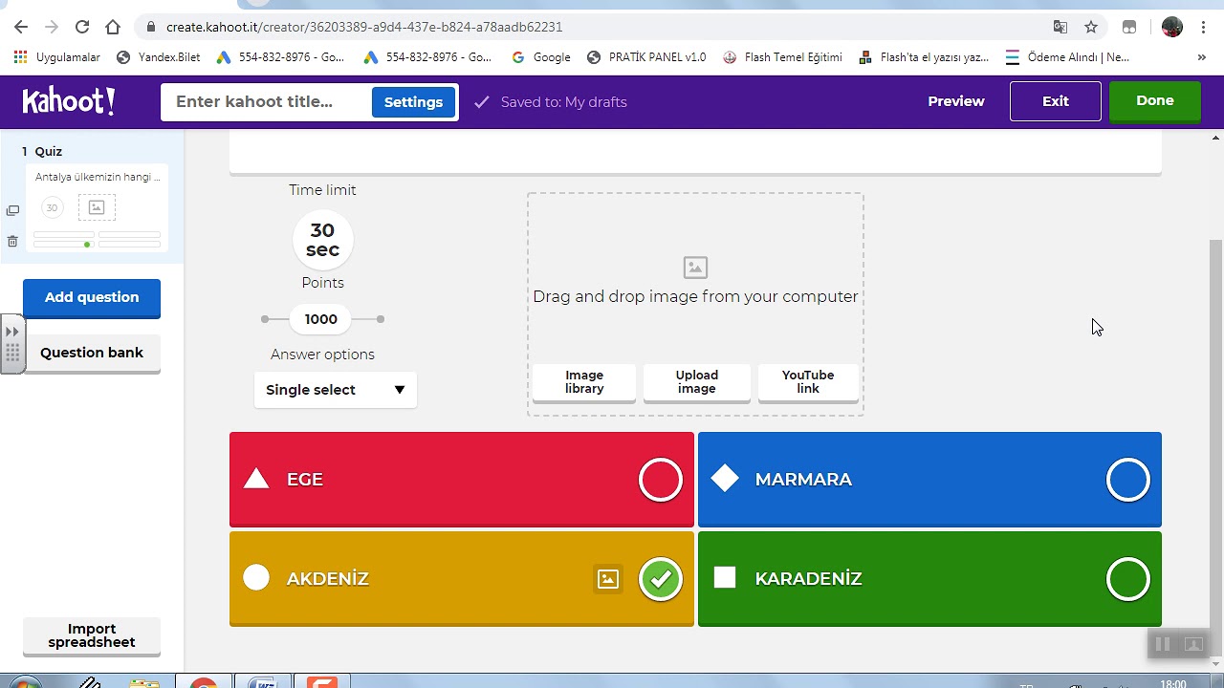Open the Single select answer options dropdown
Image resolution: width=1224 pixels, height=688 pixels.
point(336,390)
